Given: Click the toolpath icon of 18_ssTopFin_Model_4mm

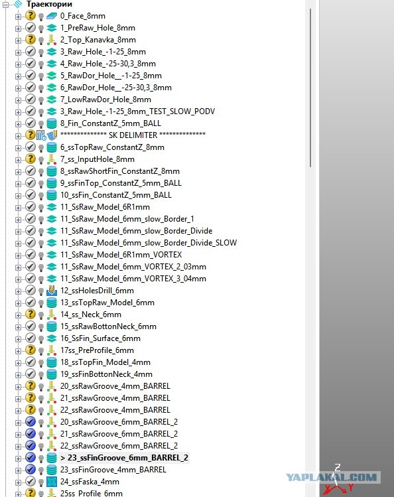Looking at the screenshot, I should coord(51,362).
